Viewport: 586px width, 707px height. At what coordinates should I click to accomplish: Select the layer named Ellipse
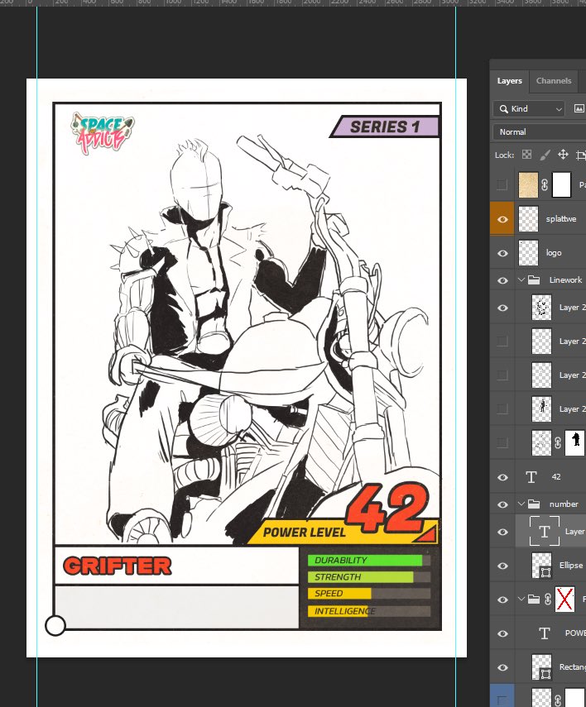pyautogui.click(x=571, y=565)
